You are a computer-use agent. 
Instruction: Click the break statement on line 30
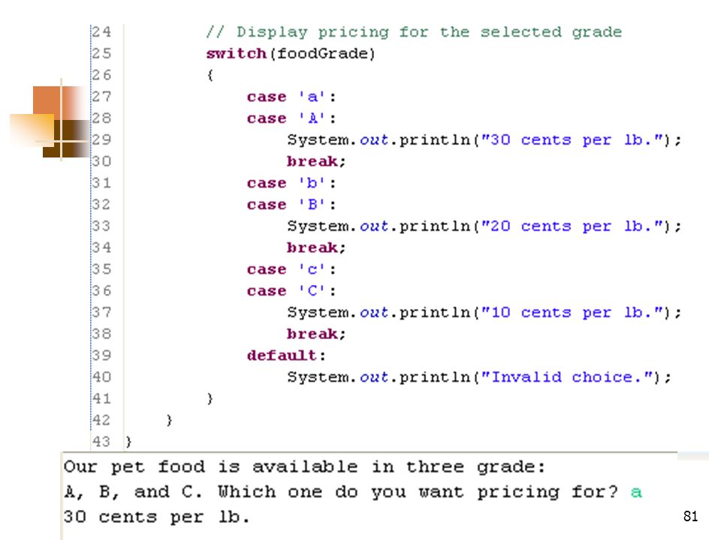pyautogui.click(x=316, y=161)
